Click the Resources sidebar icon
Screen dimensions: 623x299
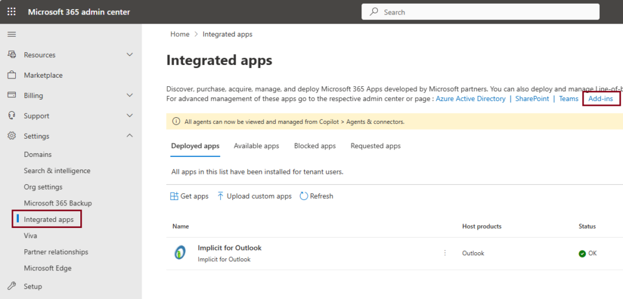[12, 55]
